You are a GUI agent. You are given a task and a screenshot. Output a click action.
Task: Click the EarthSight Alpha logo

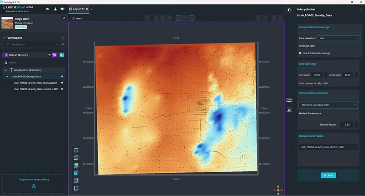pyautogui.click(x=18, y=9)
